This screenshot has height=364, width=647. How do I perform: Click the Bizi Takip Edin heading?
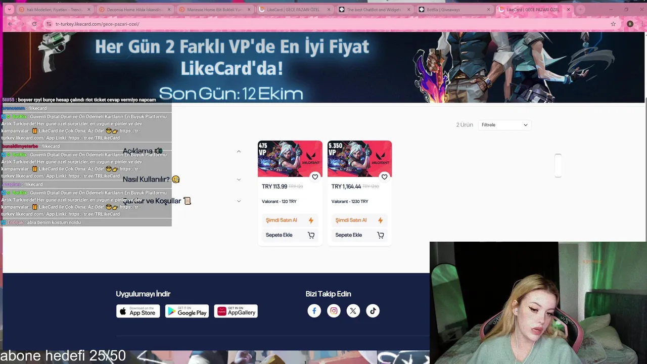tap(328, 294)
